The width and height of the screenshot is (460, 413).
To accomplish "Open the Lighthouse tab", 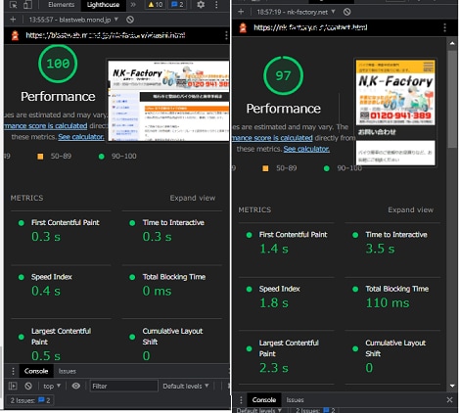I will click(x=103, y=5).
